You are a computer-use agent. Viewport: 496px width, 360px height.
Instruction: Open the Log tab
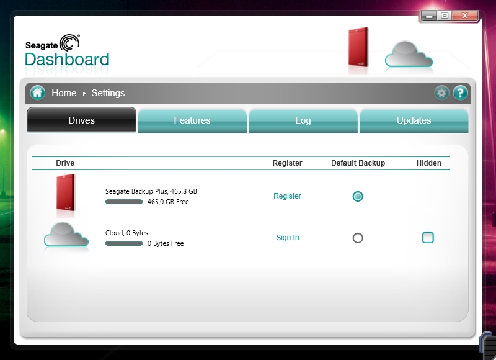[303, 120]
